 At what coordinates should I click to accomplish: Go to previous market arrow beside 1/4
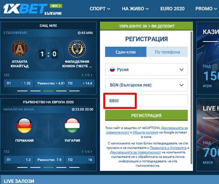[x=83, y=152]
